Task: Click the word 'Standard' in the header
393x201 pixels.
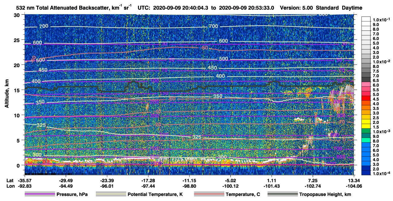Action: pyautogui.click(x=327, y=8)
